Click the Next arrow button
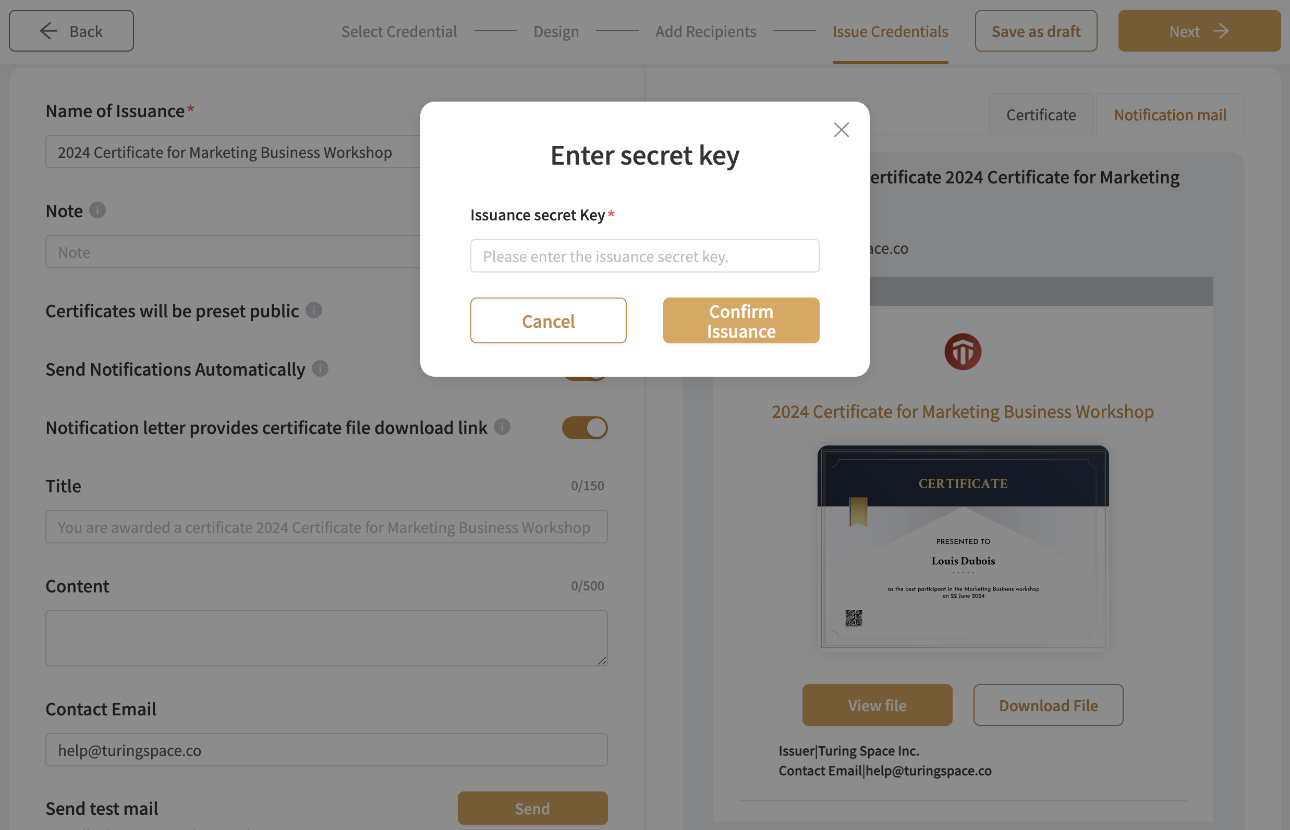This screenshot has width=1290, height=830. (1199, 31)
